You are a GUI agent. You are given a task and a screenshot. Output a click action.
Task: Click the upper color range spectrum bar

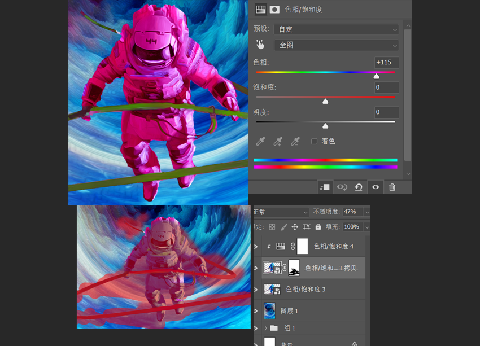325,160
